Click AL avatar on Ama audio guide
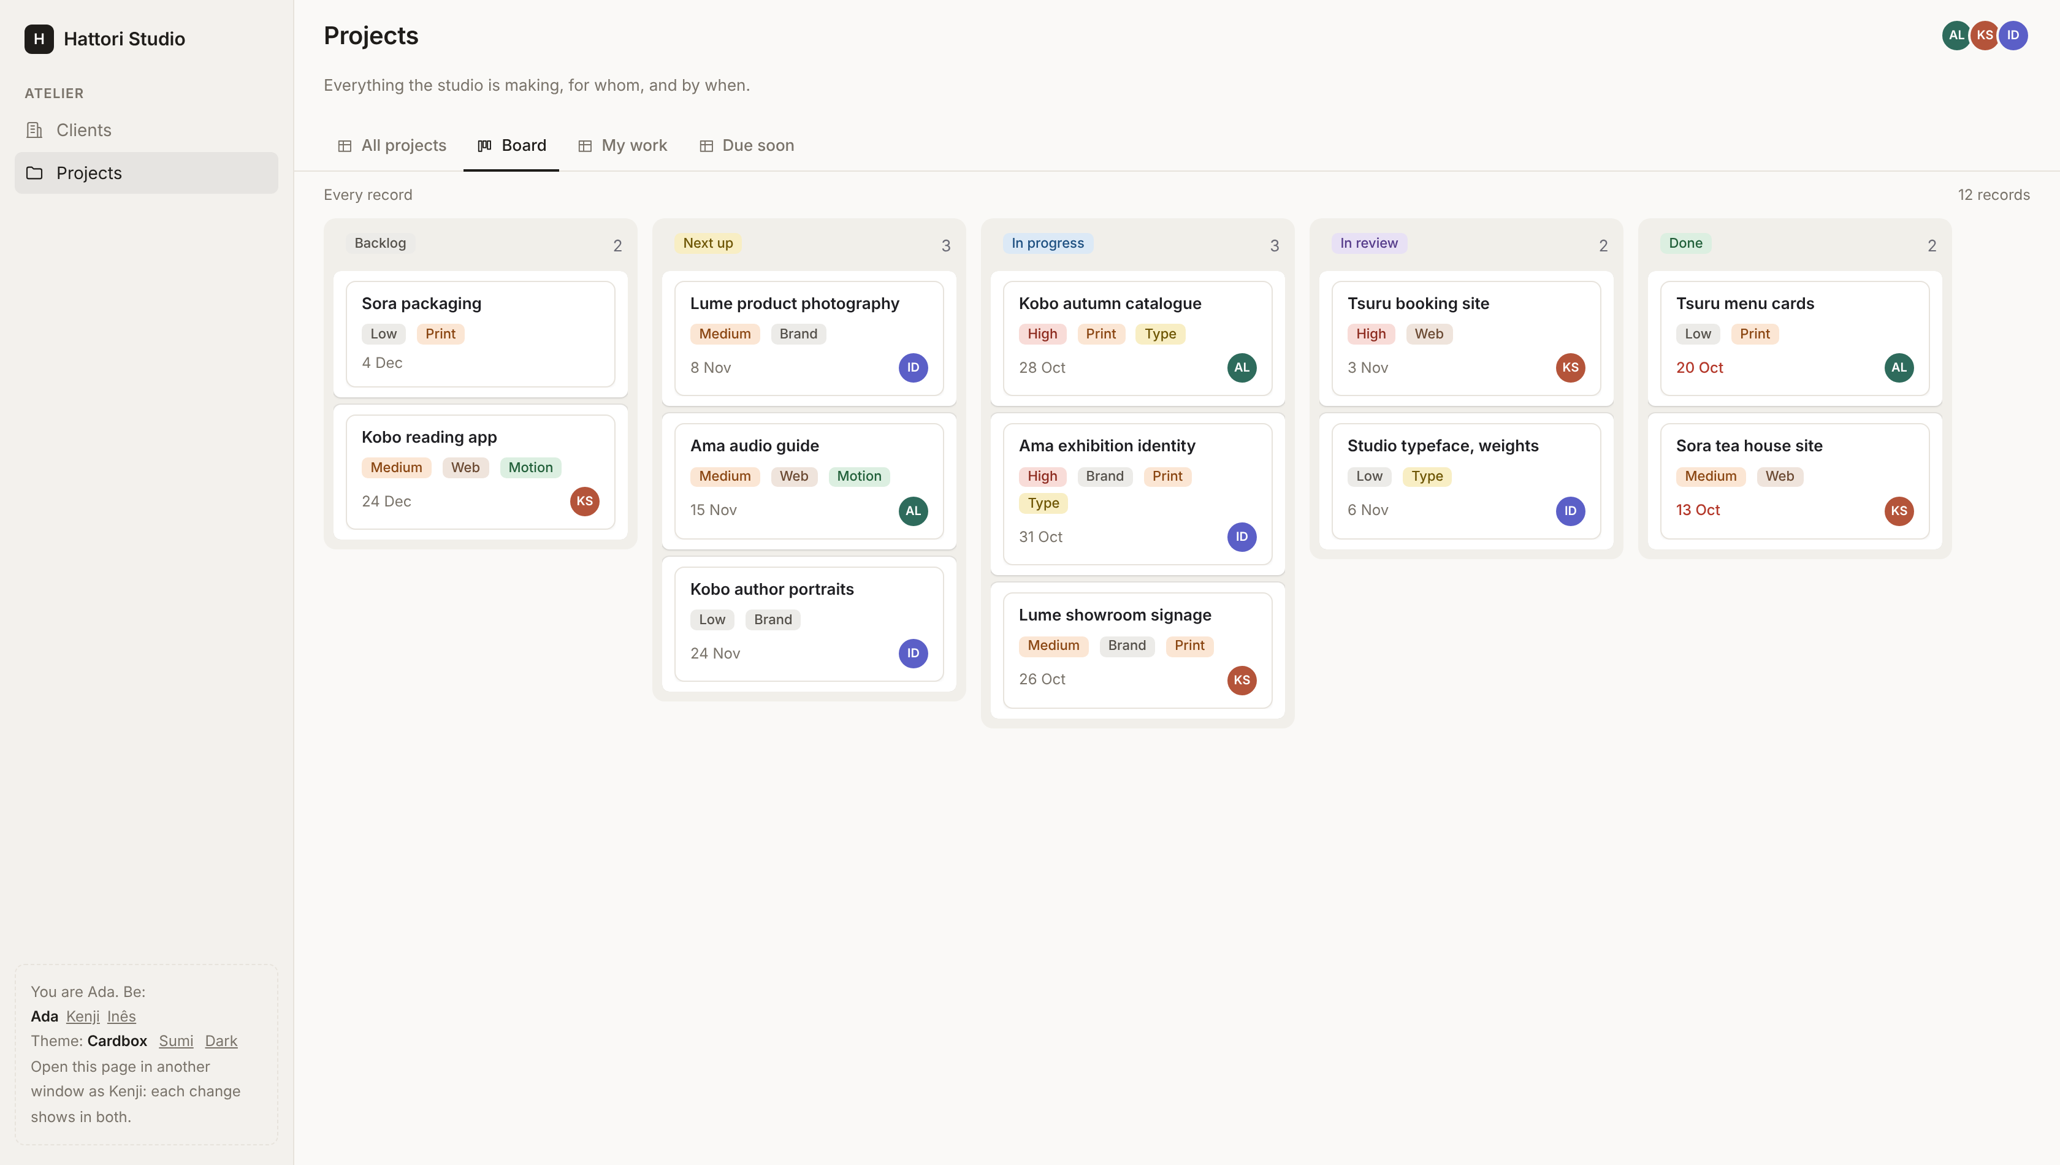Screen dimensions: 2060x1165 pyautogui.click(x=913, y=511)
